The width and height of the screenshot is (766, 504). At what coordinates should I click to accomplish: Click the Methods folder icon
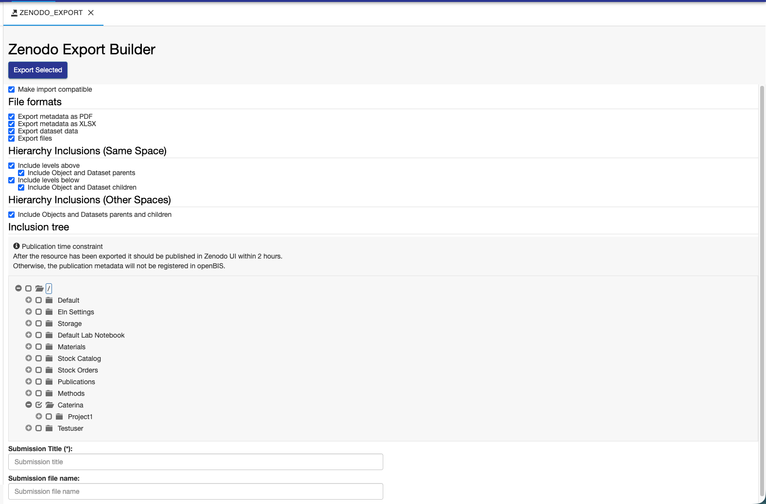point(49,393)
